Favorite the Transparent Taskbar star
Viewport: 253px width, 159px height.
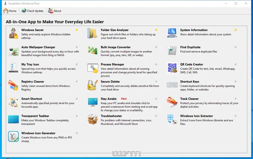tap(77, 116)
